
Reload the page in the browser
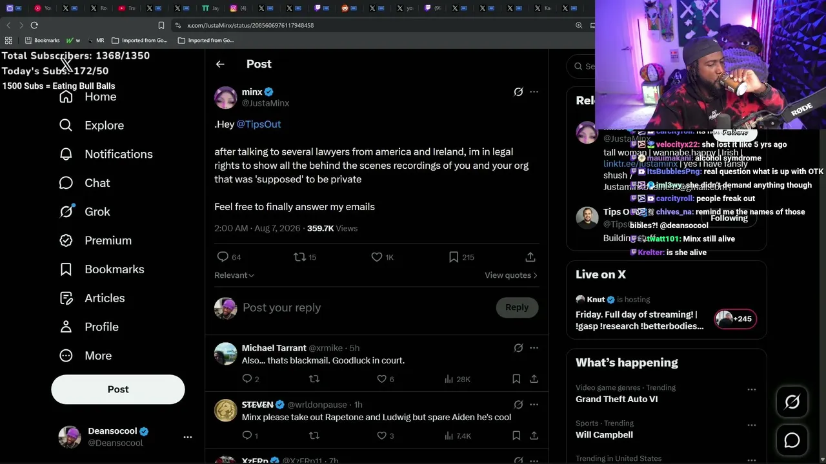click(x=34, y=25)
